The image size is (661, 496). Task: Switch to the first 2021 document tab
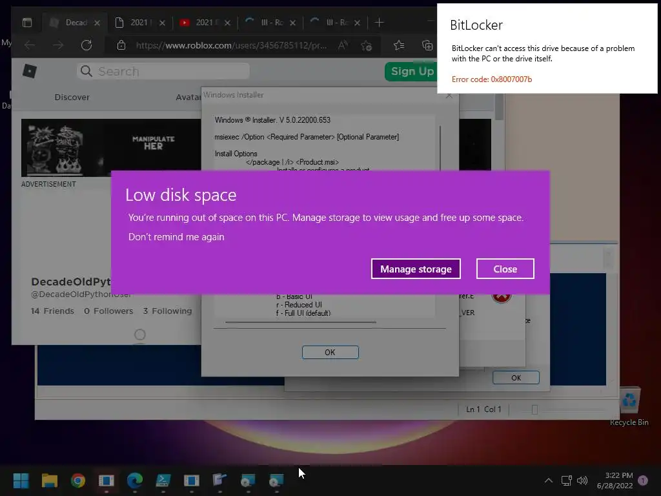(140, 23)
